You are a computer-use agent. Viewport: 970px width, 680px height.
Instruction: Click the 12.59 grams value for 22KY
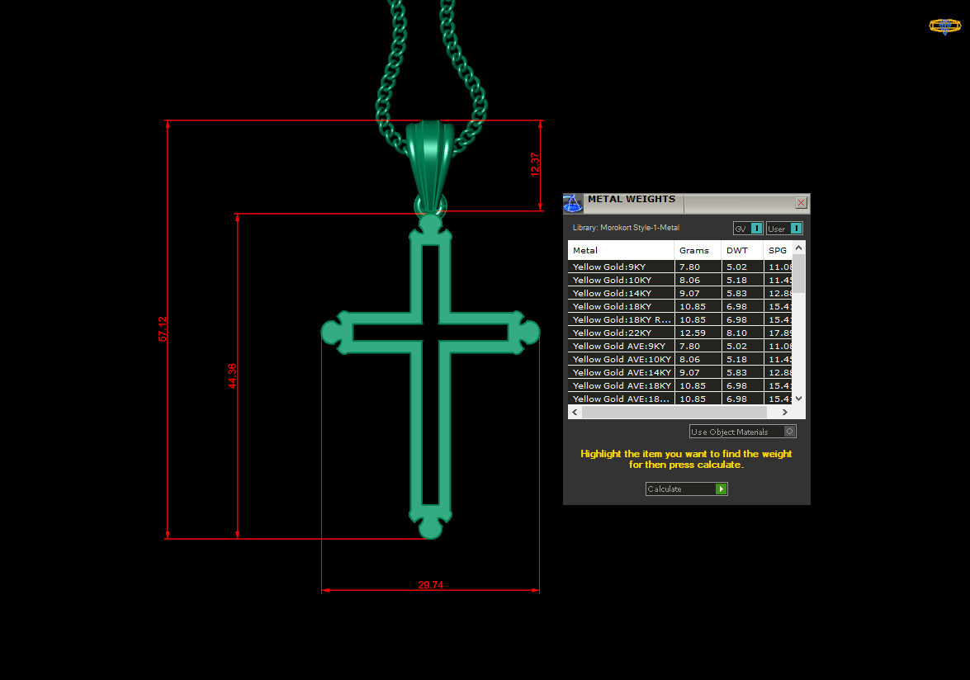point(693,333)
